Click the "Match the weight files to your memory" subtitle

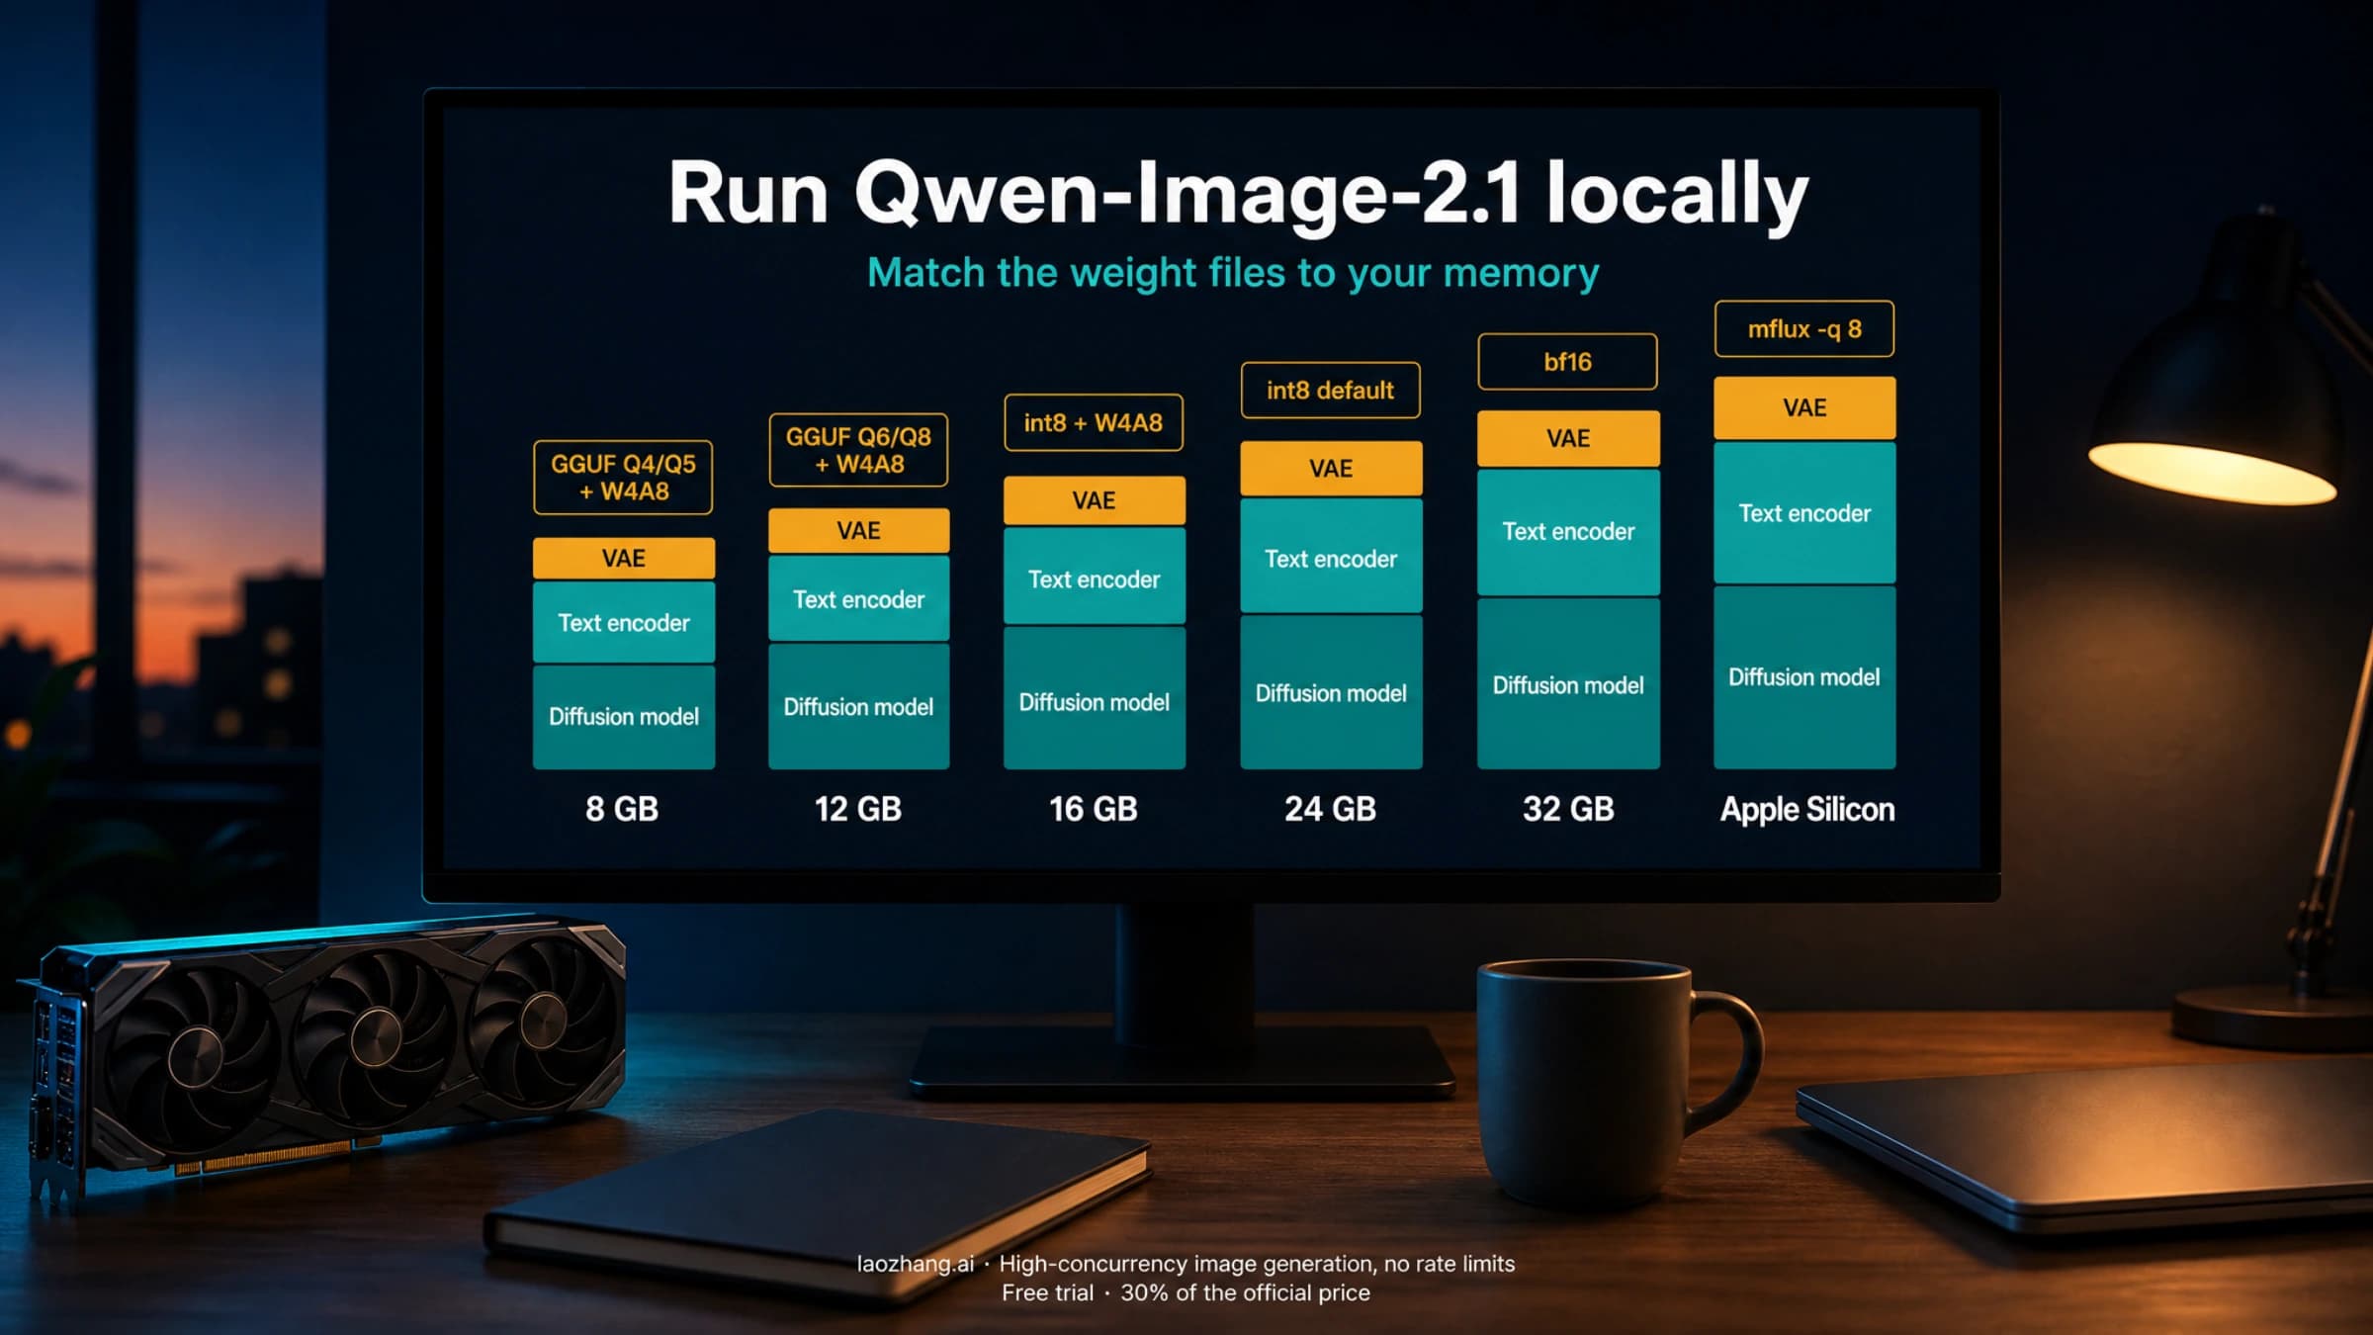click(x=1233, y=273)
